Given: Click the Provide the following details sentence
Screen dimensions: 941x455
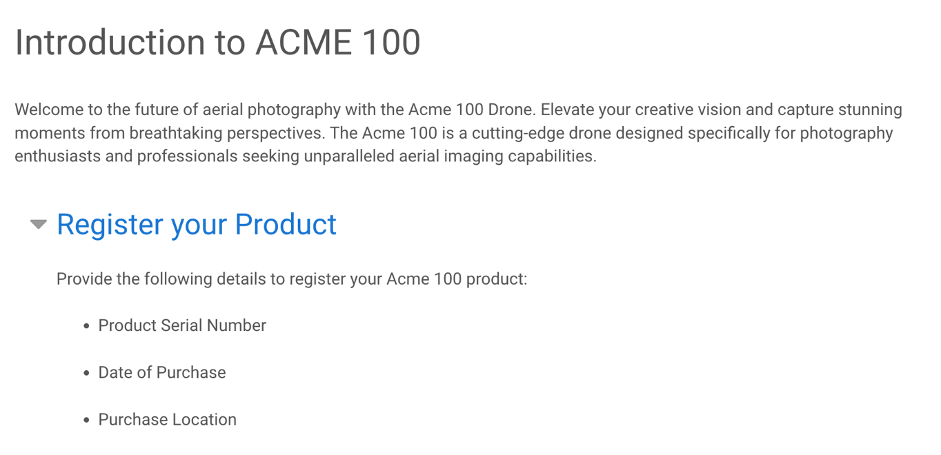Looking at the screenshot, I should point(291,279).
